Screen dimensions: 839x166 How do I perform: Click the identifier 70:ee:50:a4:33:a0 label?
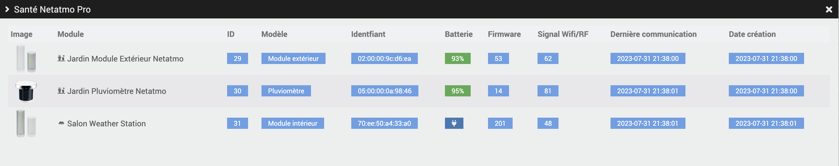coord(384,123)
